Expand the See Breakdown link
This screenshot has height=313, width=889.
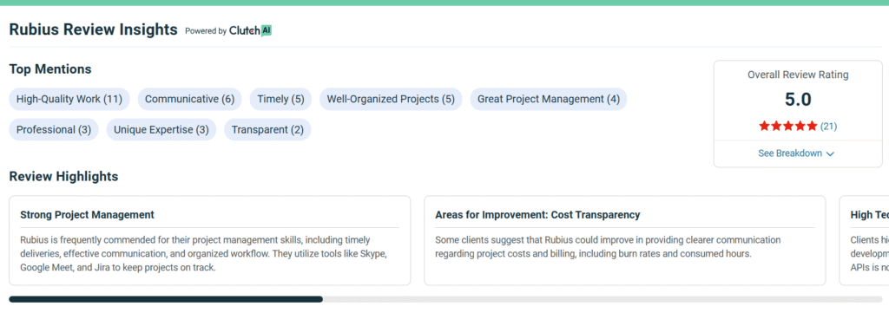click(796, 153)
